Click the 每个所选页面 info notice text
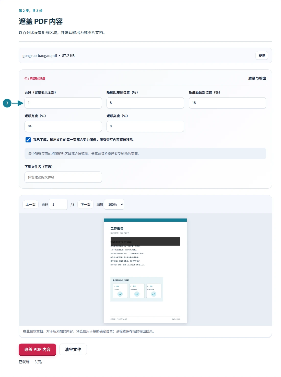281x377 pixels. click(x=84, y=154)
